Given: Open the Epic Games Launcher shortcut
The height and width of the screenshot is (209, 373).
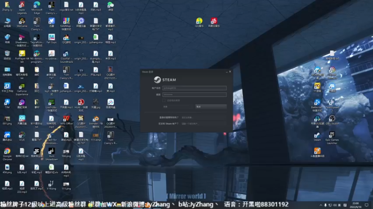Looking at the screenshot, I should (332, 138).
